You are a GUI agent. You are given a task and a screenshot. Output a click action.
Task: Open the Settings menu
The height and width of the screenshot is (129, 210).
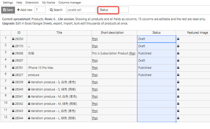[8, 2]
